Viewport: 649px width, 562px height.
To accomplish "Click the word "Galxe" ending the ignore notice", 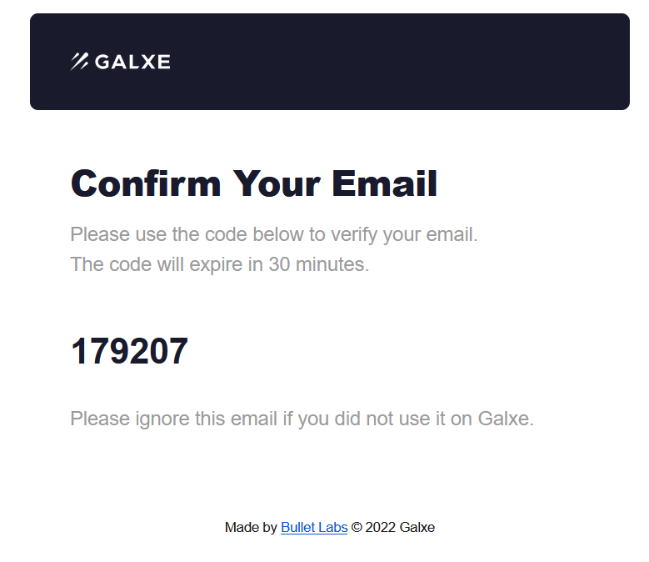I will pos(504,419).
